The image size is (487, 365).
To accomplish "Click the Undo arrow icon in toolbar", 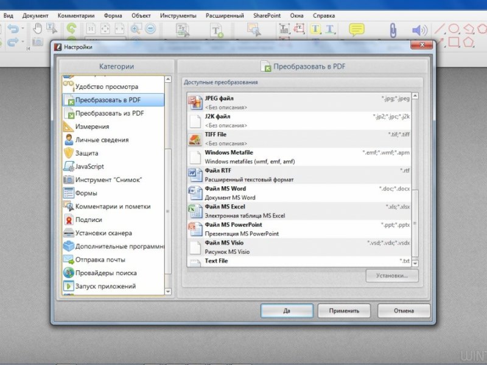I will coord(13,29).
